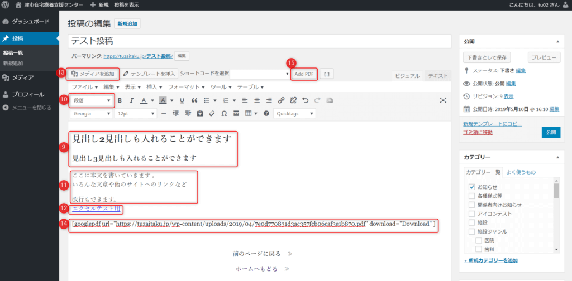
Task: Enter fullscreen with the expand icon
Action: click(443, 100)
